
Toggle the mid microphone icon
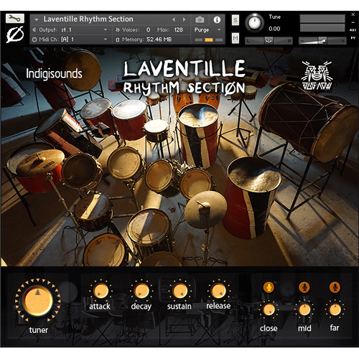coord(304,287)
